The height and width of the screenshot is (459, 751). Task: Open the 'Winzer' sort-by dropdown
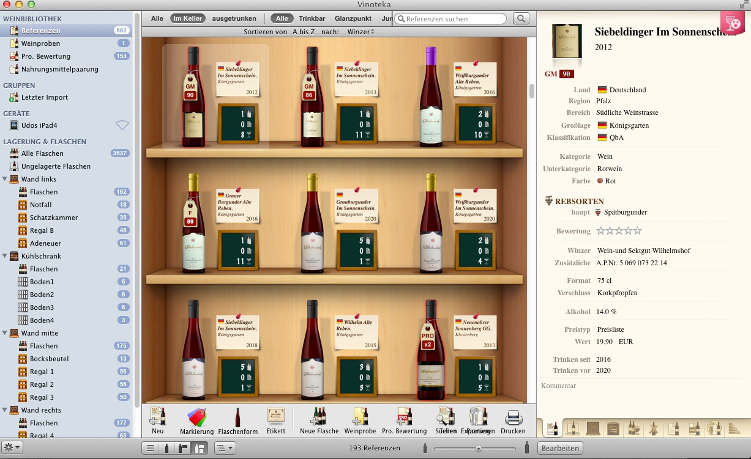tap(359, 31)
